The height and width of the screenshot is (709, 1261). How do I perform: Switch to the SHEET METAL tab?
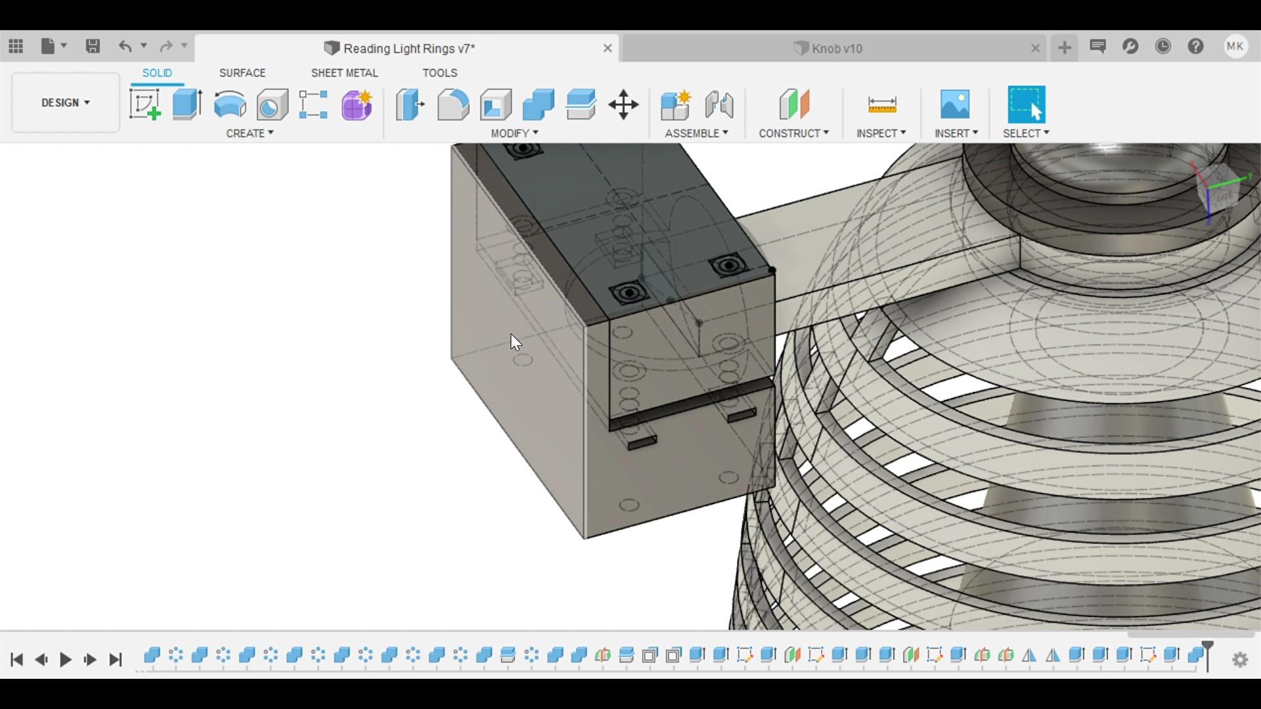344,73
